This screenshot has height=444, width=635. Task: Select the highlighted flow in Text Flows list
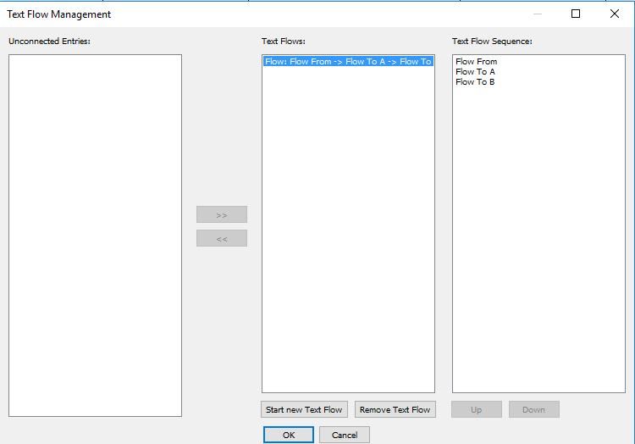pyautogui.click(x=348, y=62)
